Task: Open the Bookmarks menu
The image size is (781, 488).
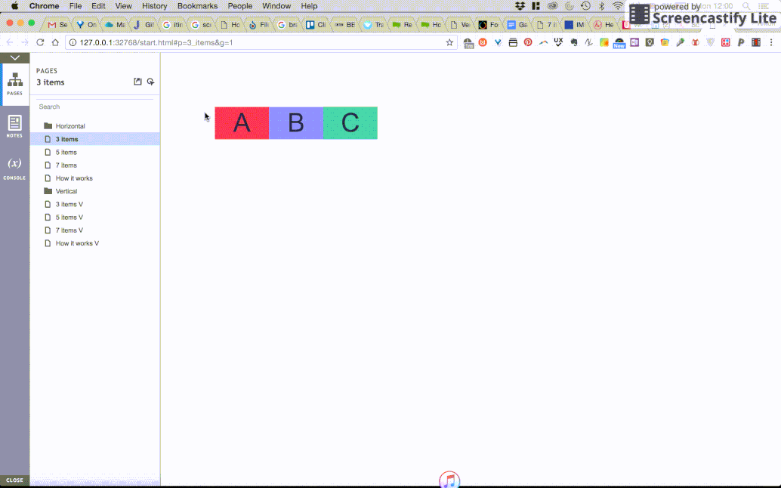Action: [x=197, y=5]
